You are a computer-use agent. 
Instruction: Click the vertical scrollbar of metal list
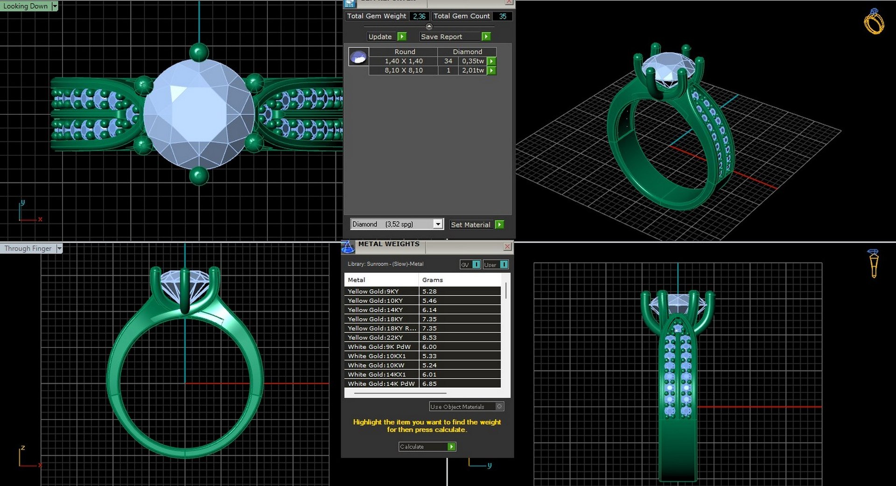tap(506, 292)
